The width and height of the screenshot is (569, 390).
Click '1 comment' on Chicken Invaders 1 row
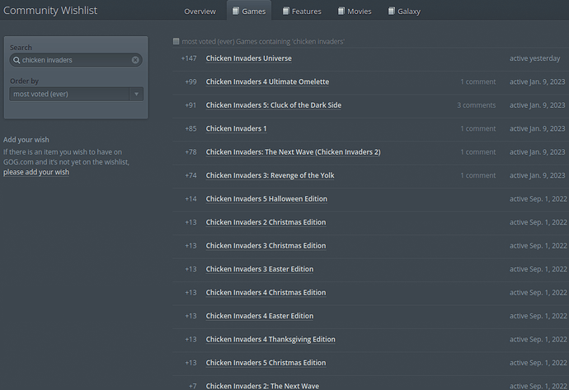[478, 128]
